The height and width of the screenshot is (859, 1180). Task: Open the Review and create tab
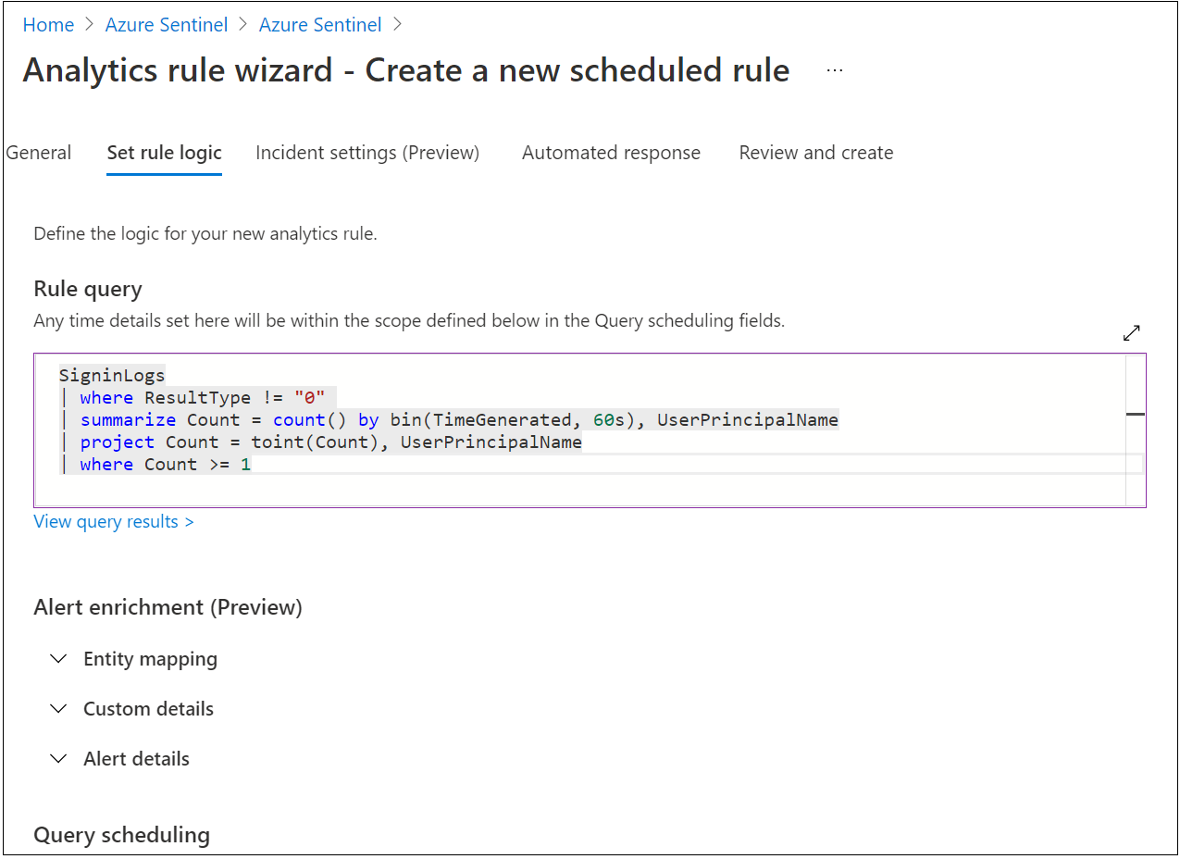pos(815,152)
